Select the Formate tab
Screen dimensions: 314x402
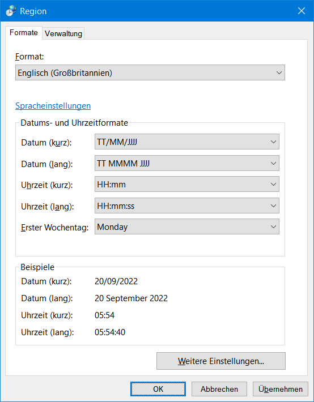coord(24,33)
